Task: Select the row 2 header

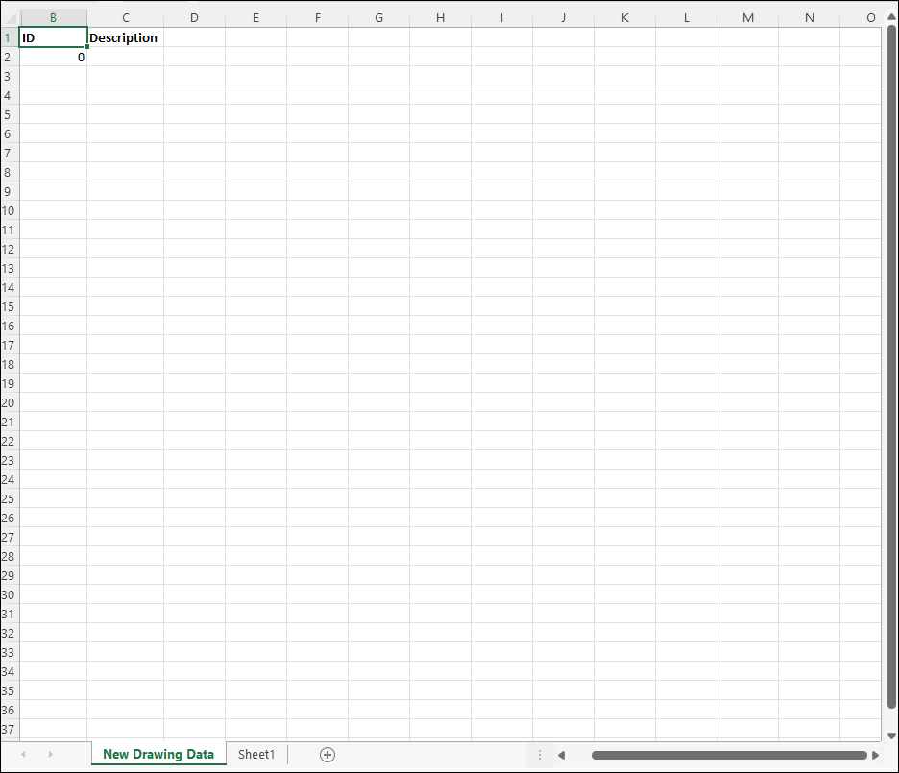Action: (x=8, y=57)
